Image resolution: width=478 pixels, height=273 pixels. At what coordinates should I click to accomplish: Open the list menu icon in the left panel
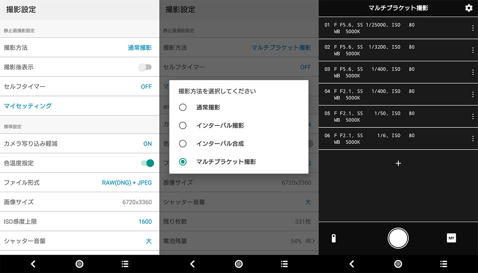coord(125,264)
